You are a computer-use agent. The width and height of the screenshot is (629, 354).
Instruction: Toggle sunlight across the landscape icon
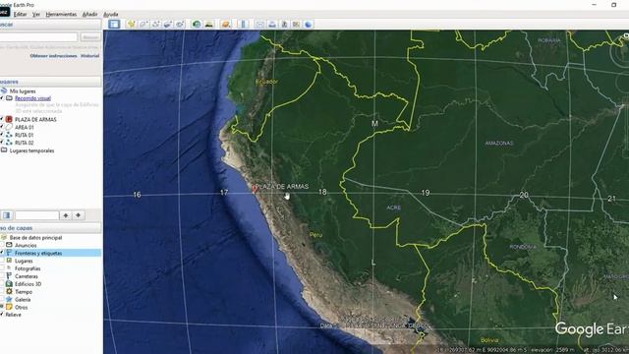[x=208, y=24]
